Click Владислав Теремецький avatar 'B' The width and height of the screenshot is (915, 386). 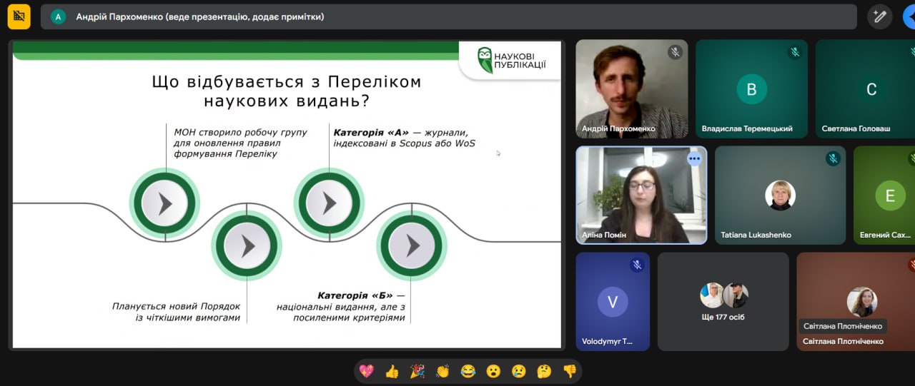751,89
